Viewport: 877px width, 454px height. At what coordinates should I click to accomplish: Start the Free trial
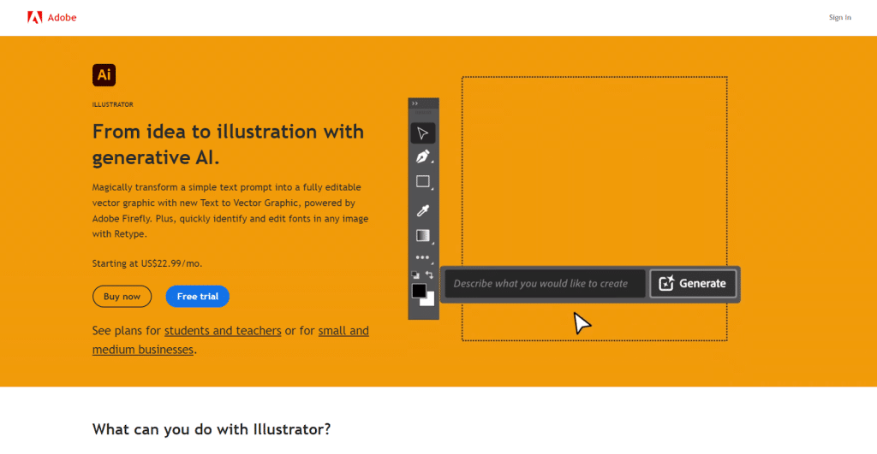coord(198,297)
